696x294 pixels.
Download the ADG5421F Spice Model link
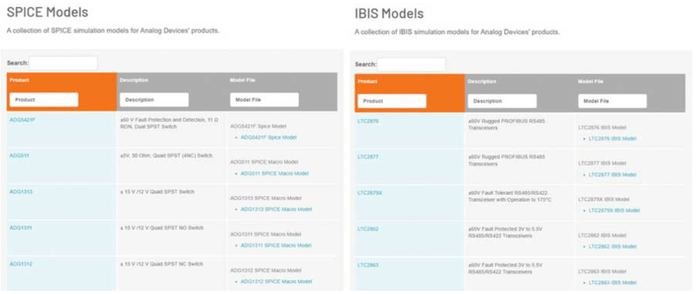point(269,138)
